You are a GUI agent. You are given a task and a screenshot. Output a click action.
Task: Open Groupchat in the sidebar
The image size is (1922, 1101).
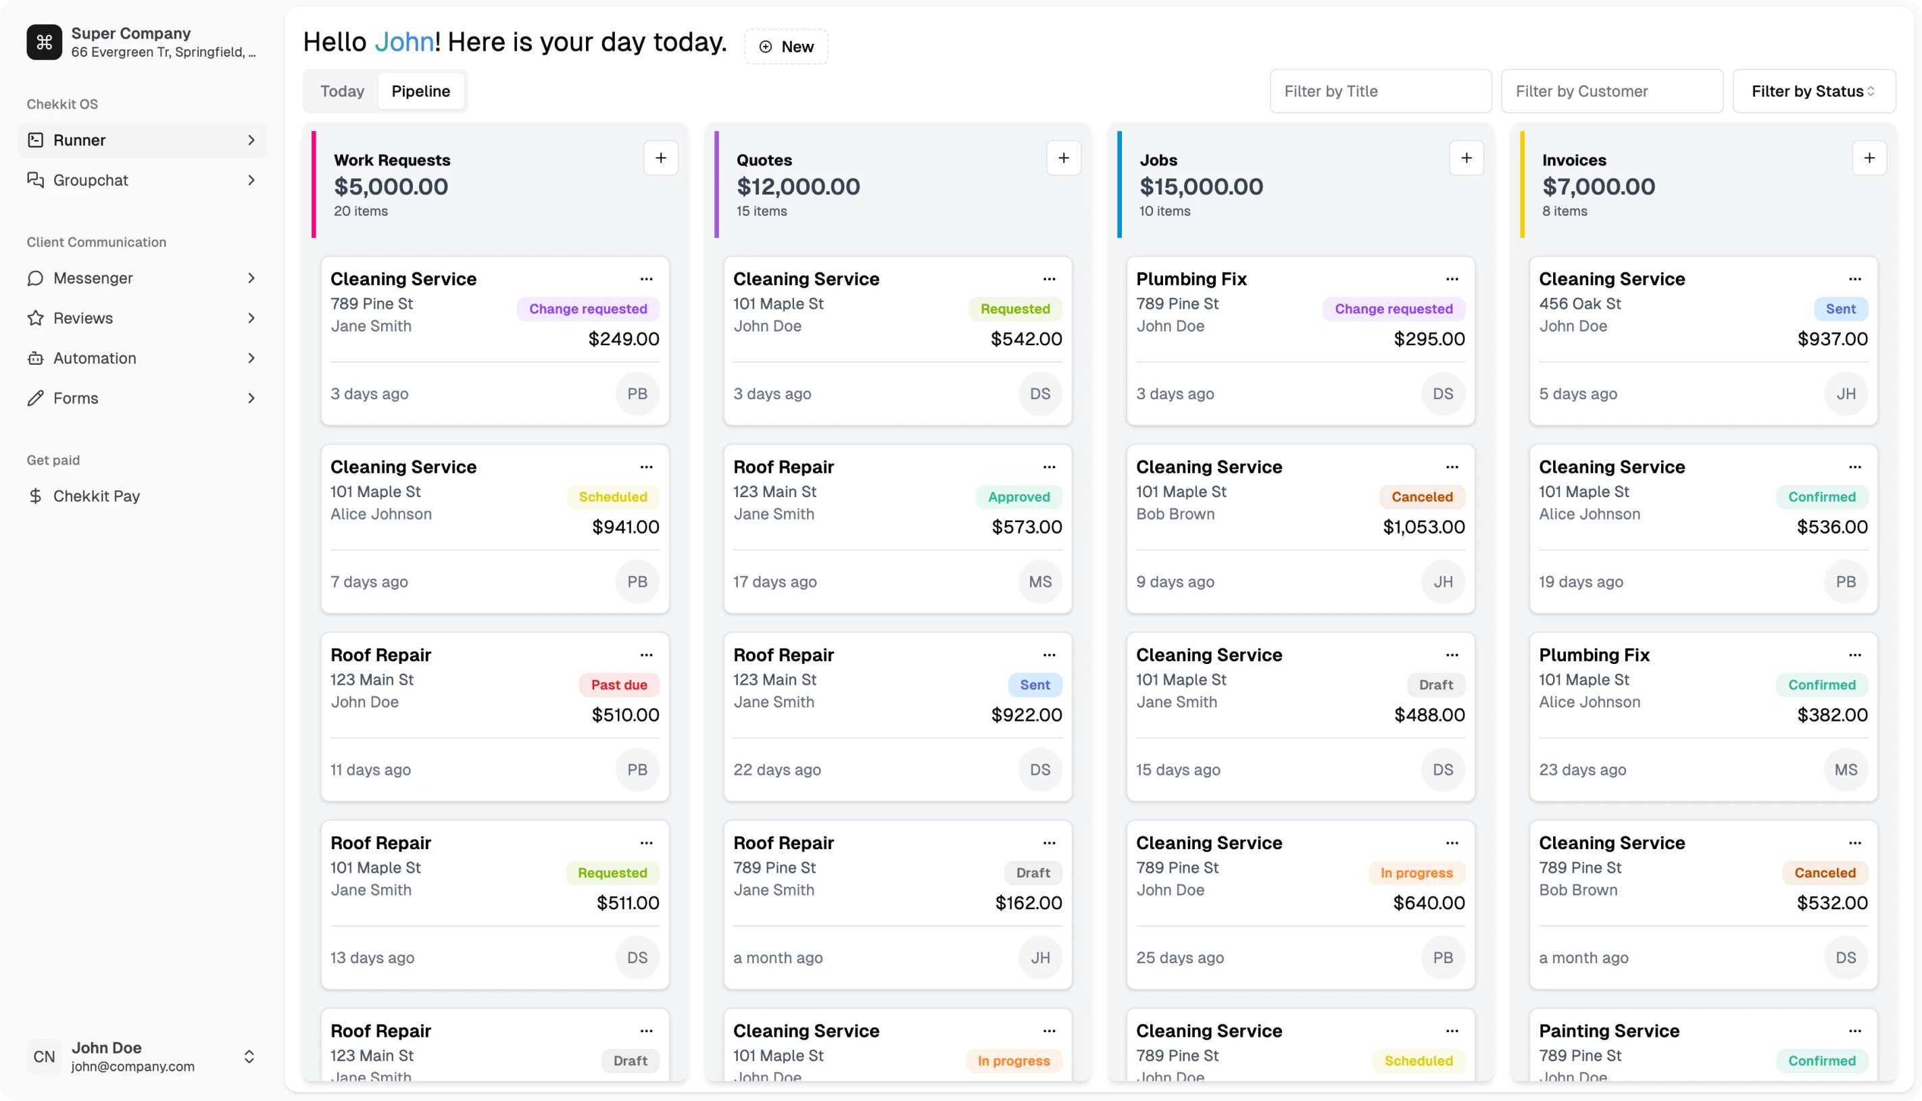(x=142, y=180)
